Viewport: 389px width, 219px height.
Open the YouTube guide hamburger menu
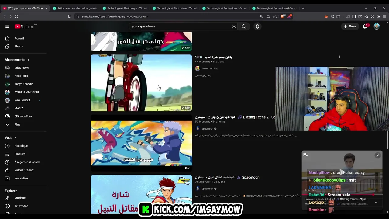(x=7, y=26)
